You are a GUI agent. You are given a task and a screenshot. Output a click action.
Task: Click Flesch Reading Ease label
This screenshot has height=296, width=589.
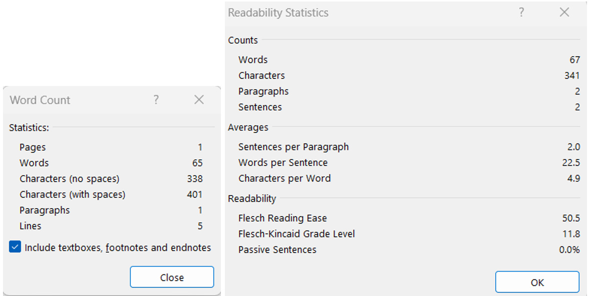pyautogui.click(x=282, y=218)
